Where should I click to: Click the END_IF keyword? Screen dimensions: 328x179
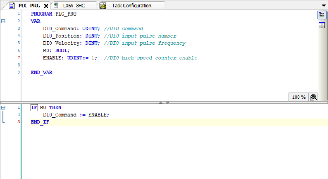[x=40, y=122]
